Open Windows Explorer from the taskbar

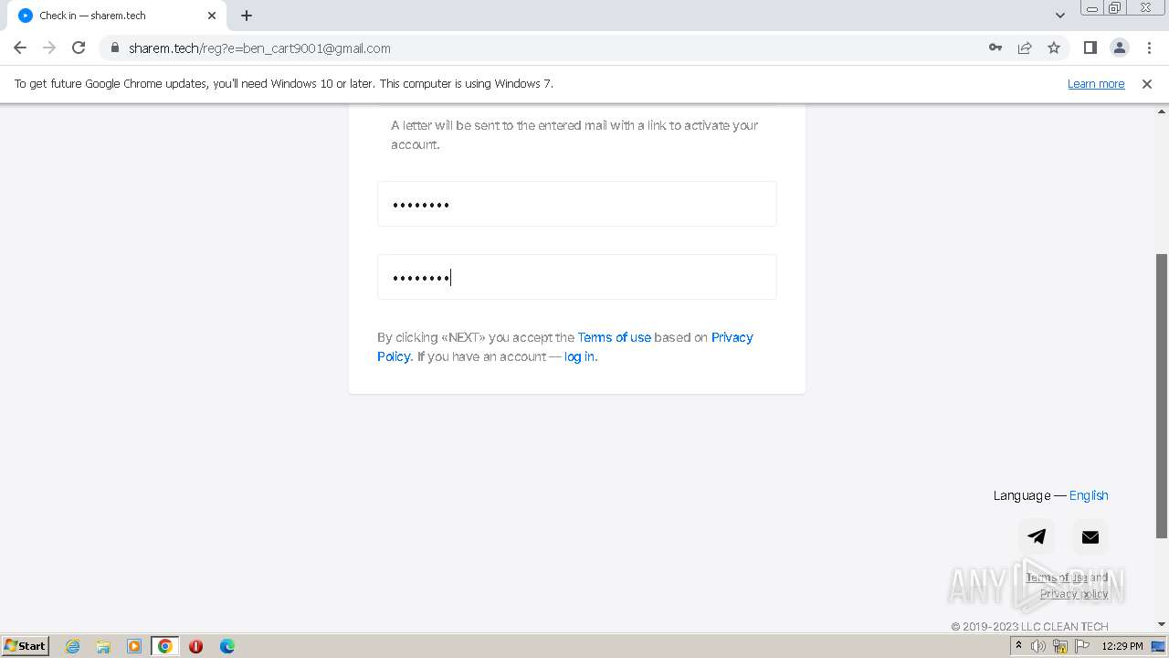click(x=103, y=646)
